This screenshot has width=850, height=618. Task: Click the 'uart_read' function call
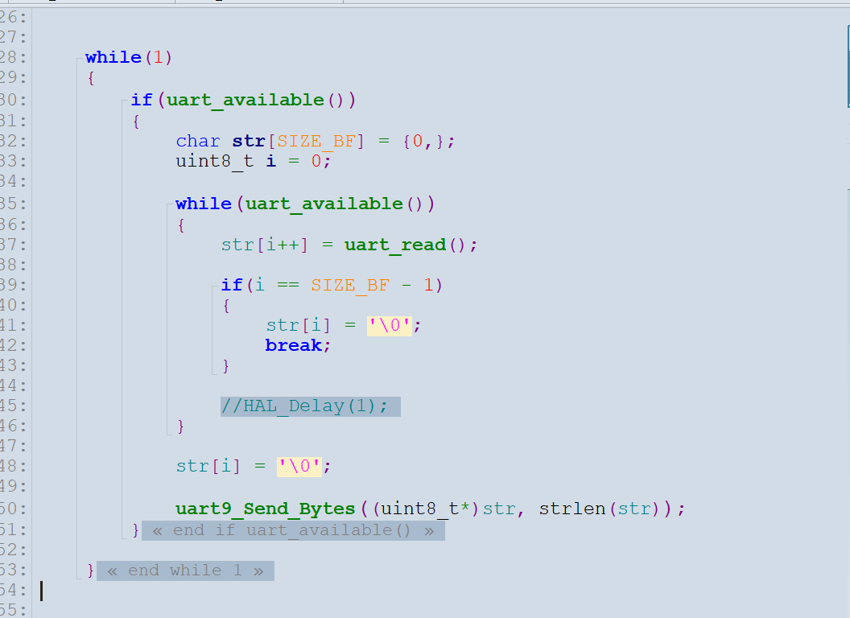[395, 245]
